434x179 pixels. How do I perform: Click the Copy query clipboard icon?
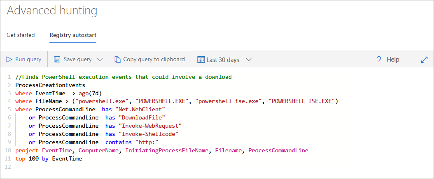(x=118, y=59)
